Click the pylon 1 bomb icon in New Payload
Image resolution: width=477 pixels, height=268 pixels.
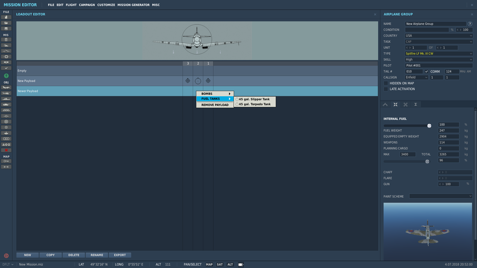tap(208, 81)
